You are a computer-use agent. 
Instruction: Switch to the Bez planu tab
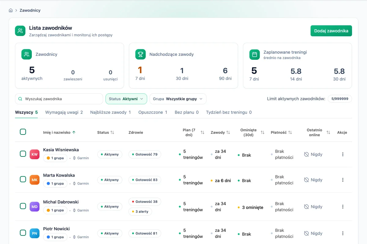click(187, 112)
